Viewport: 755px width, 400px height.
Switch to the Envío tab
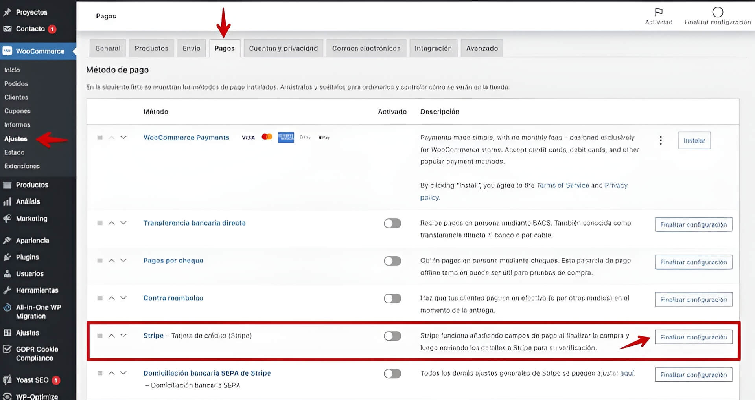click(x=191, y=48)
